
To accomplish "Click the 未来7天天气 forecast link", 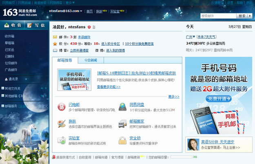I will 206,37.
